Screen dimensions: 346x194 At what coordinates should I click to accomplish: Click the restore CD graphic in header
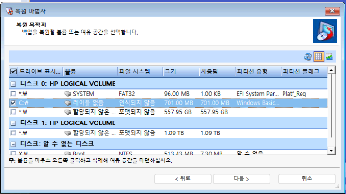click(325, 31)
